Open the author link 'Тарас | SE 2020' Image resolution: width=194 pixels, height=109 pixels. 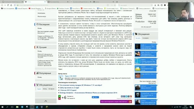click(71, 76)
